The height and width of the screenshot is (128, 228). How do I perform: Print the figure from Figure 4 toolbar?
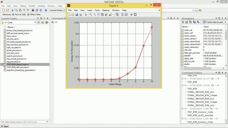tap(81, 15)
